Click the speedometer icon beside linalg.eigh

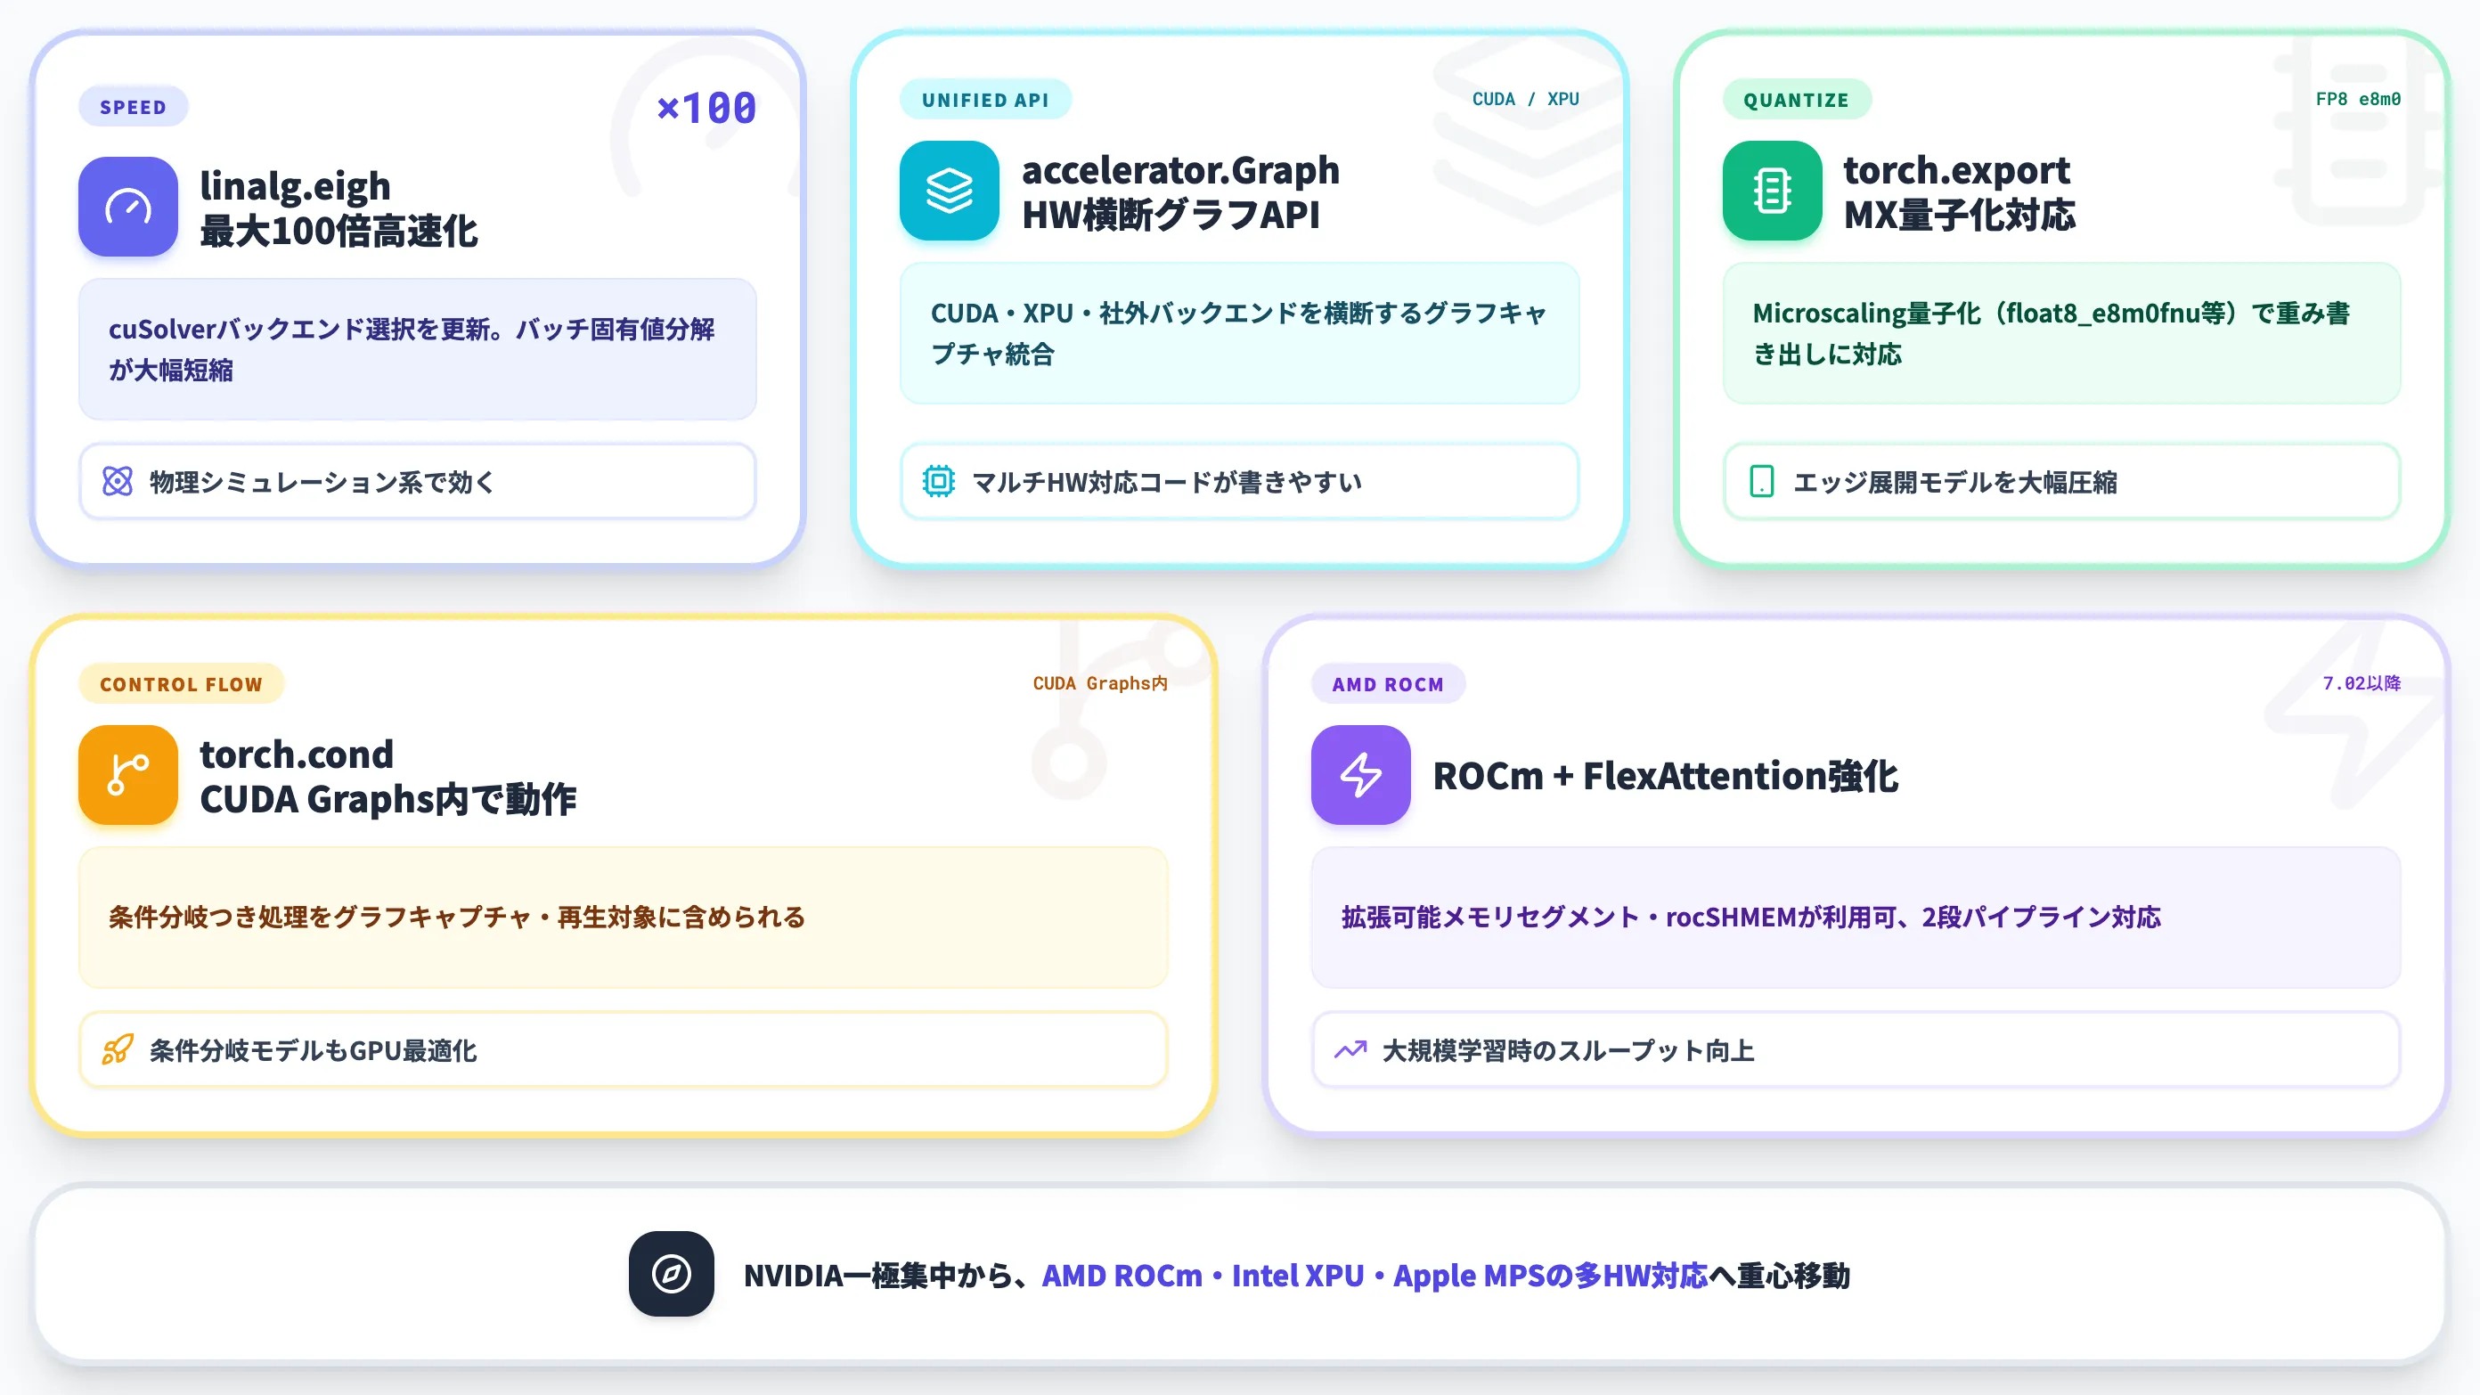pos(128,207)
